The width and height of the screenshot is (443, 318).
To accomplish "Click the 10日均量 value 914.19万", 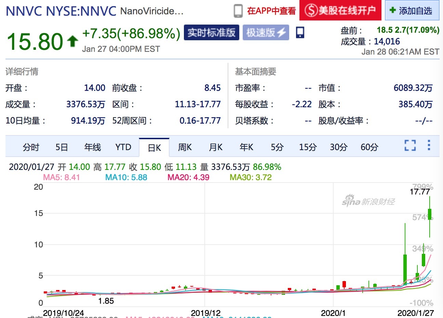I will (x=88, y=121).
